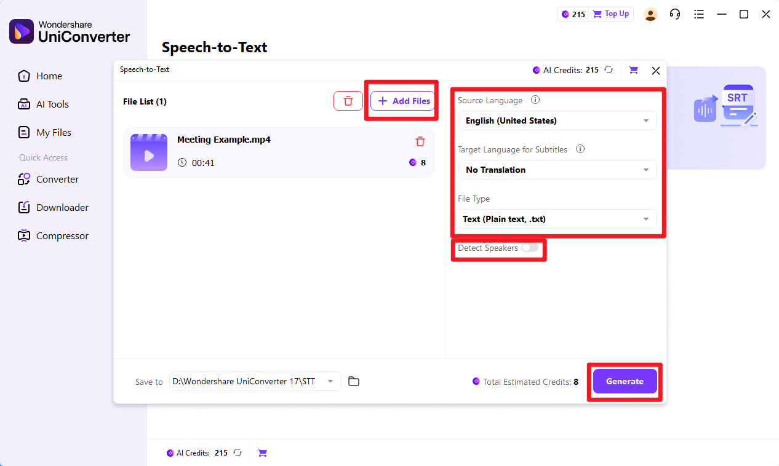Delete the Meeting Example.mp4 file
The image size is (779, 466).
420,141
